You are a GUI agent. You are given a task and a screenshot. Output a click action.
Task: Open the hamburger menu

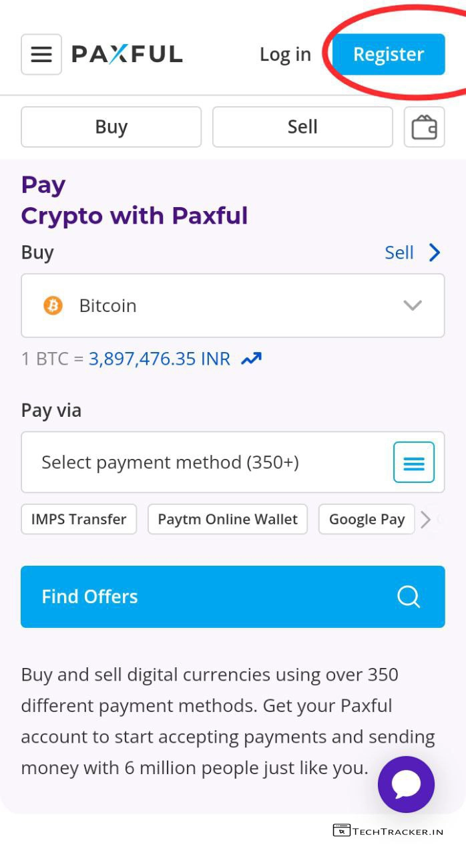pyautogui.click(x=41, y=55)
